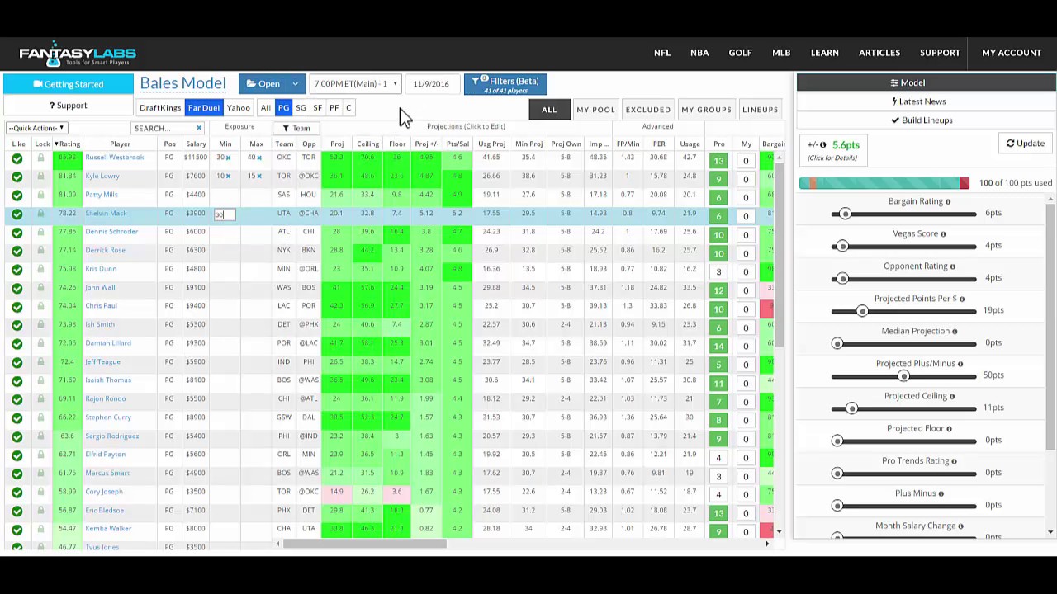Lock Kris Dunn with the padlock icon
Image resolution: width=1057 pixels, height=594 pixels.
coord(40,268)
